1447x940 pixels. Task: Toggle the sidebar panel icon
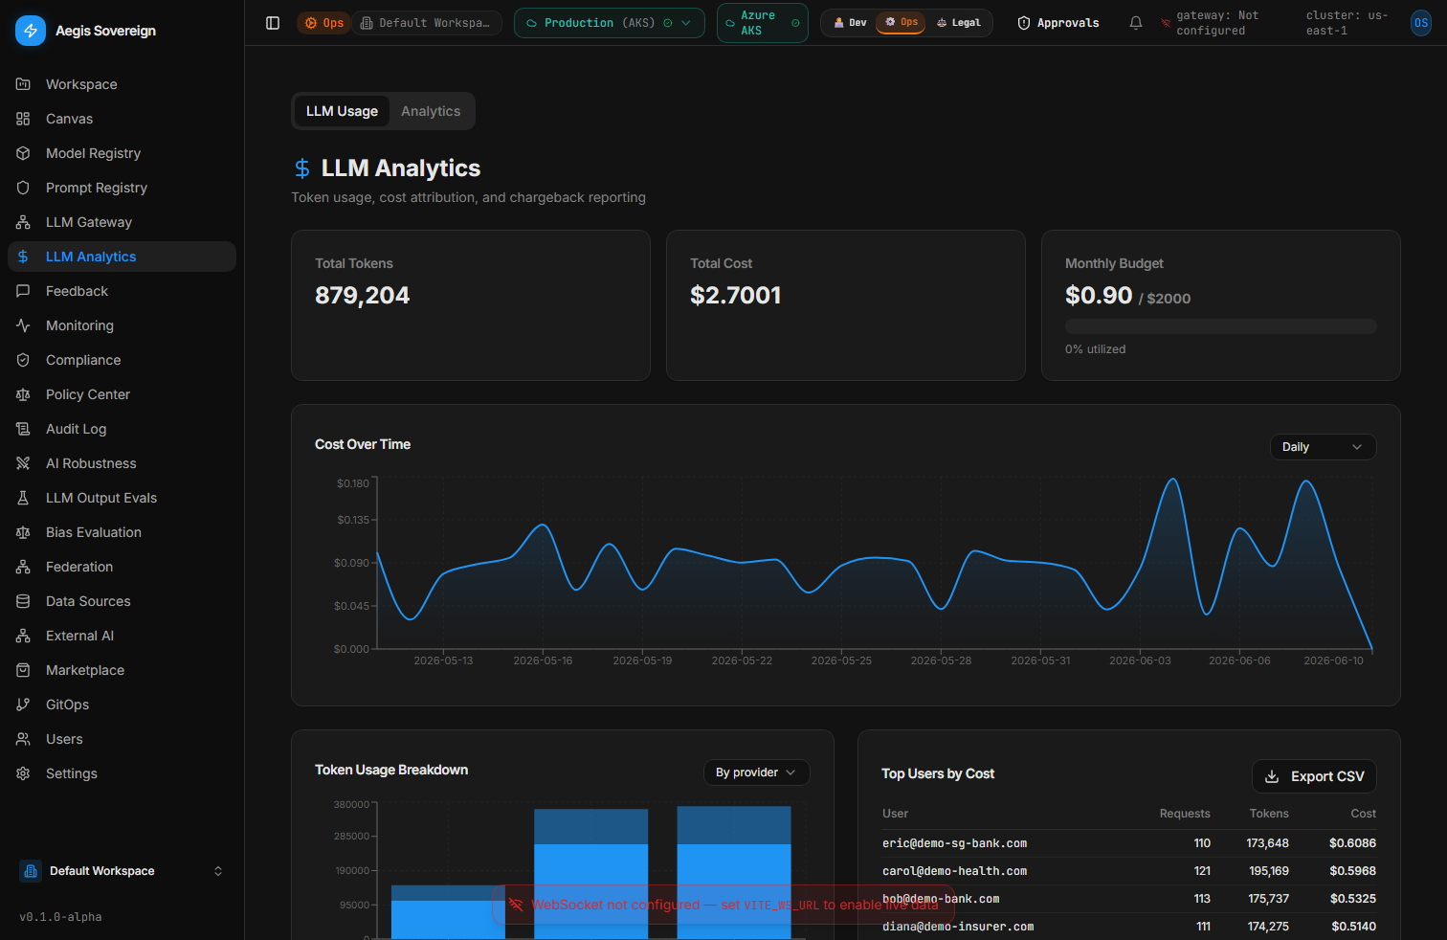[273, 23]
